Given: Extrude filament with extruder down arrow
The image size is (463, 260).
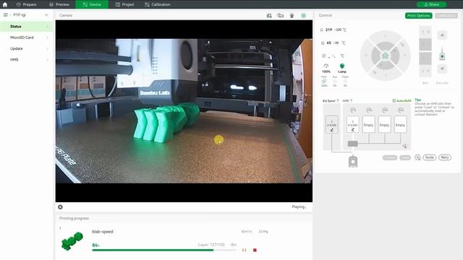Looking at the screenshot, I should [442, 69].
